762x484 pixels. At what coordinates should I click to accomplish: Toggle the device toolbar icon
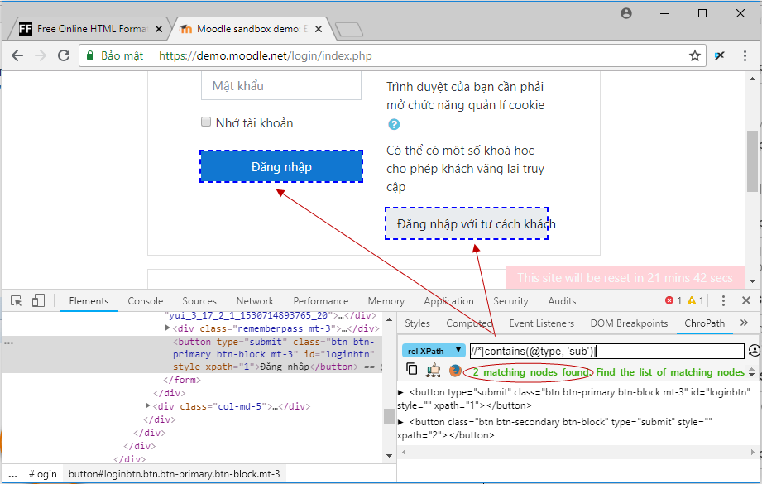coord(38,301)
